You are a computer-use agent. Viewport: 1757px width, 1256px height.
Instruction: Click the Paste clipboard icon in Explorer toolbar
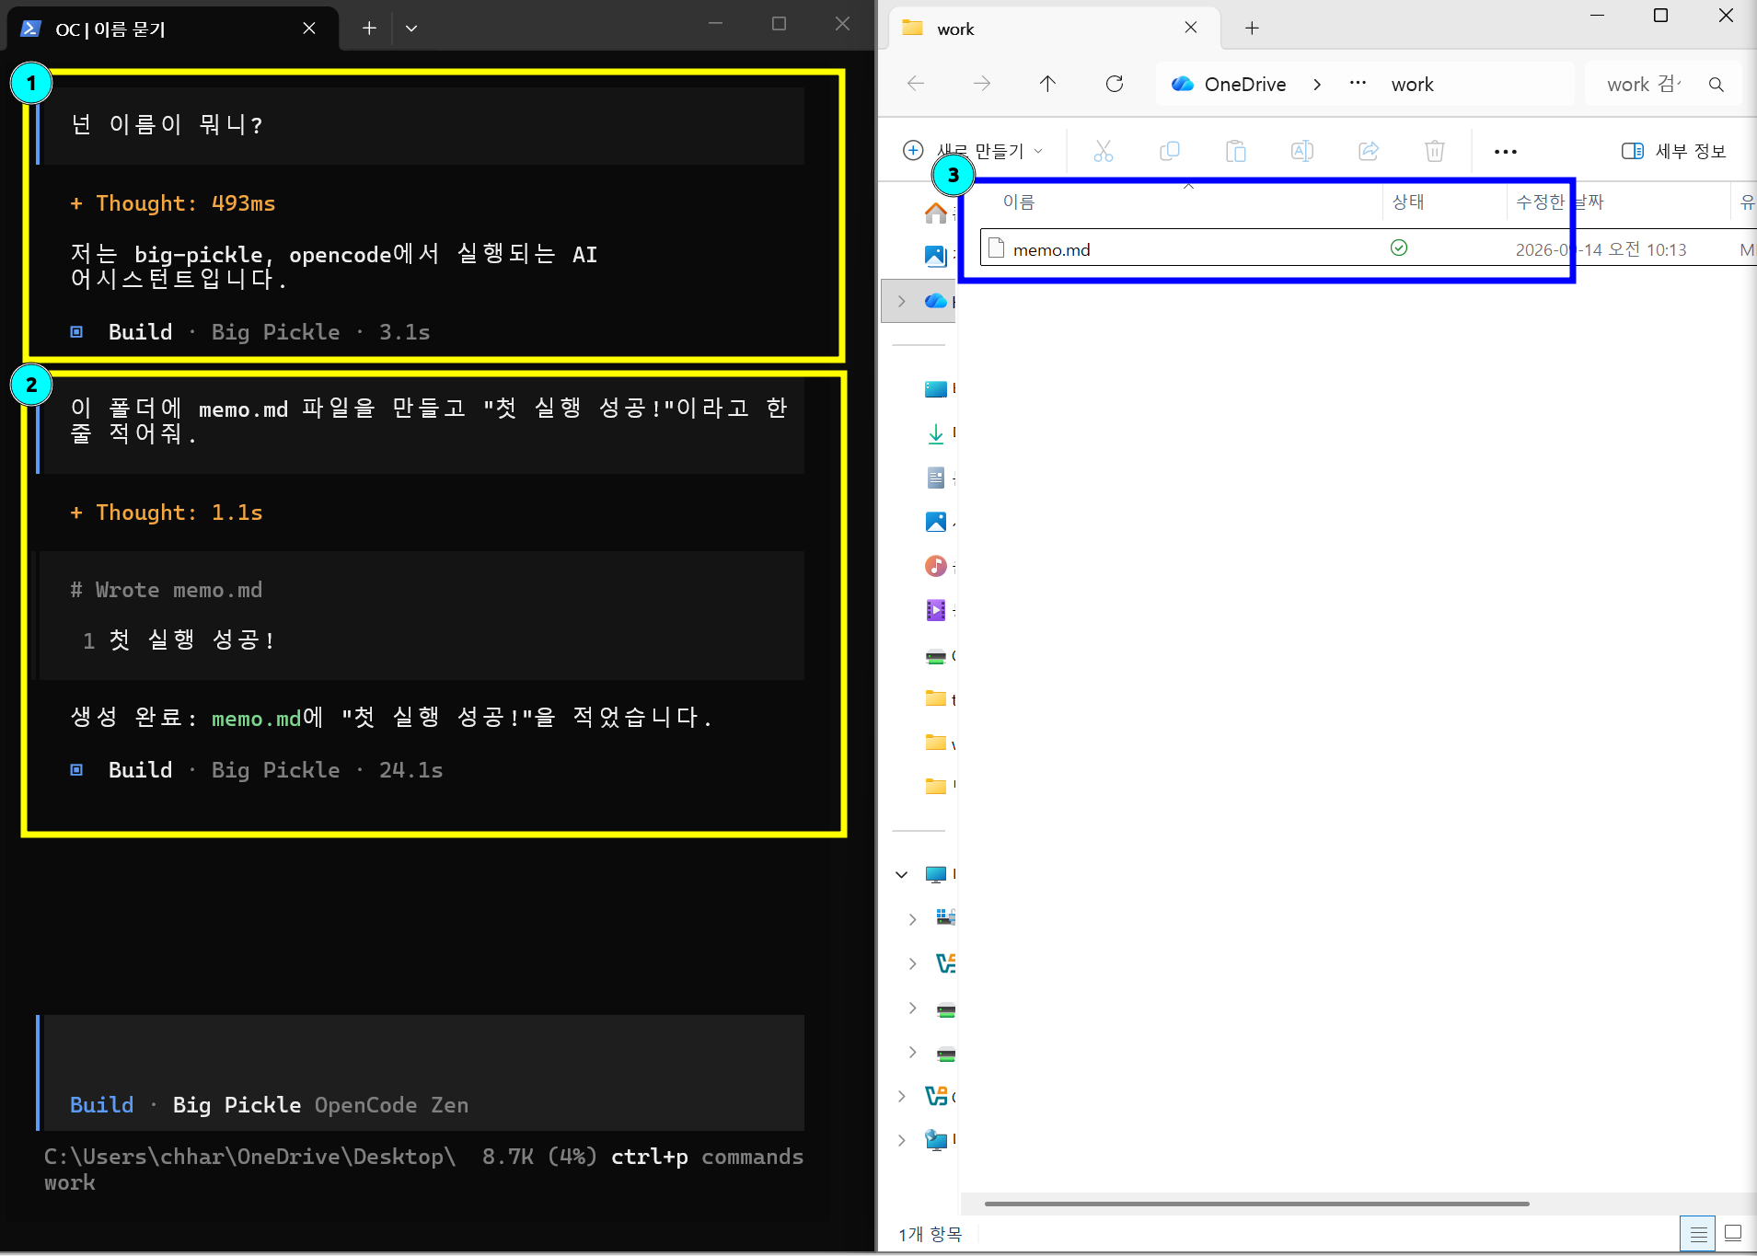click(1235, 151)
